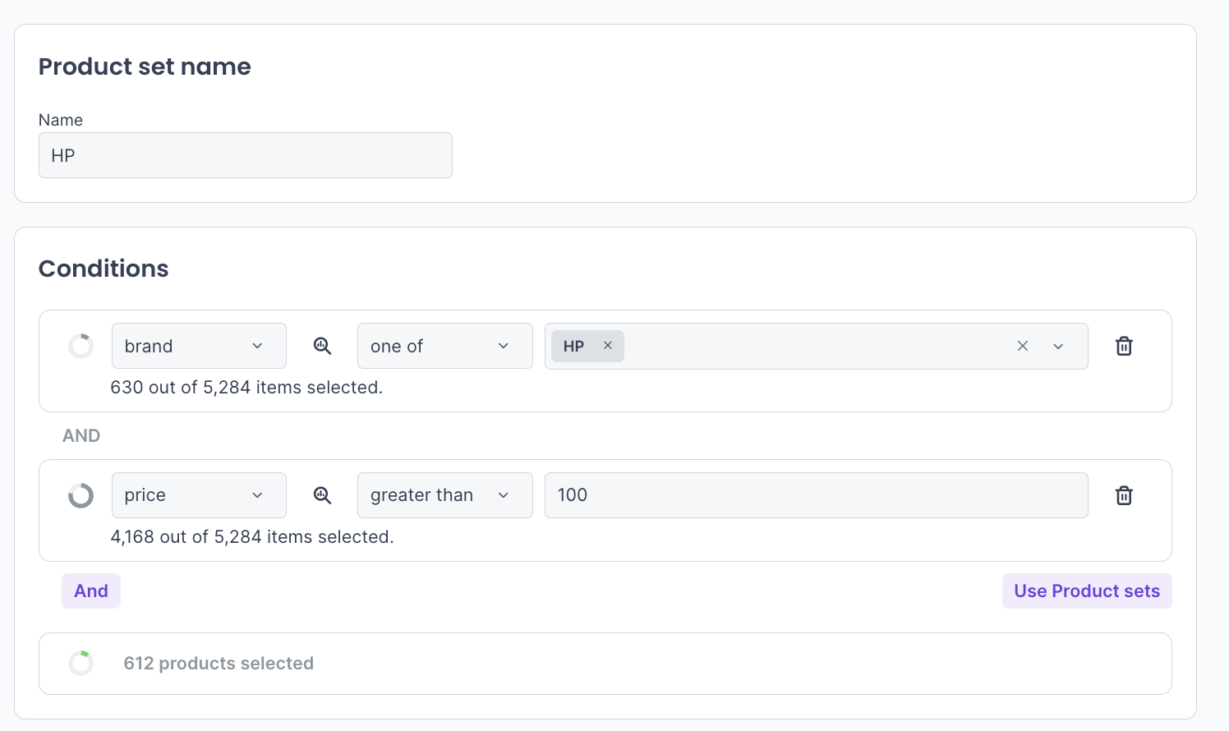Screen dimensions: 1229x731
Task: Click the Use Product sets button
Action: [1086, 591]
